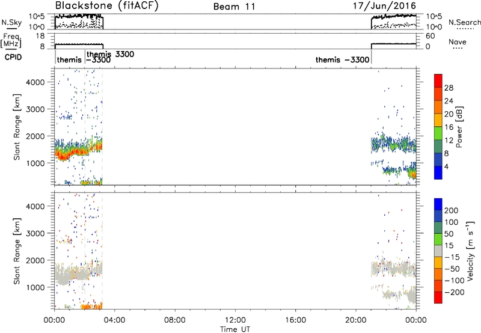Click the '200' tick on the velocity colorbar

click(451, 210)
